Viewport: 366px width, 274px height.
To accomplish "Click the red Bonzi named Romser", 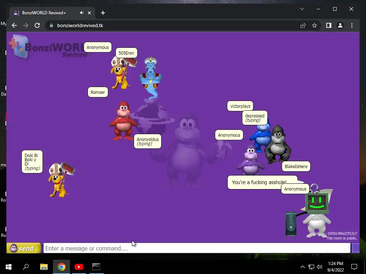I will 123,121.
